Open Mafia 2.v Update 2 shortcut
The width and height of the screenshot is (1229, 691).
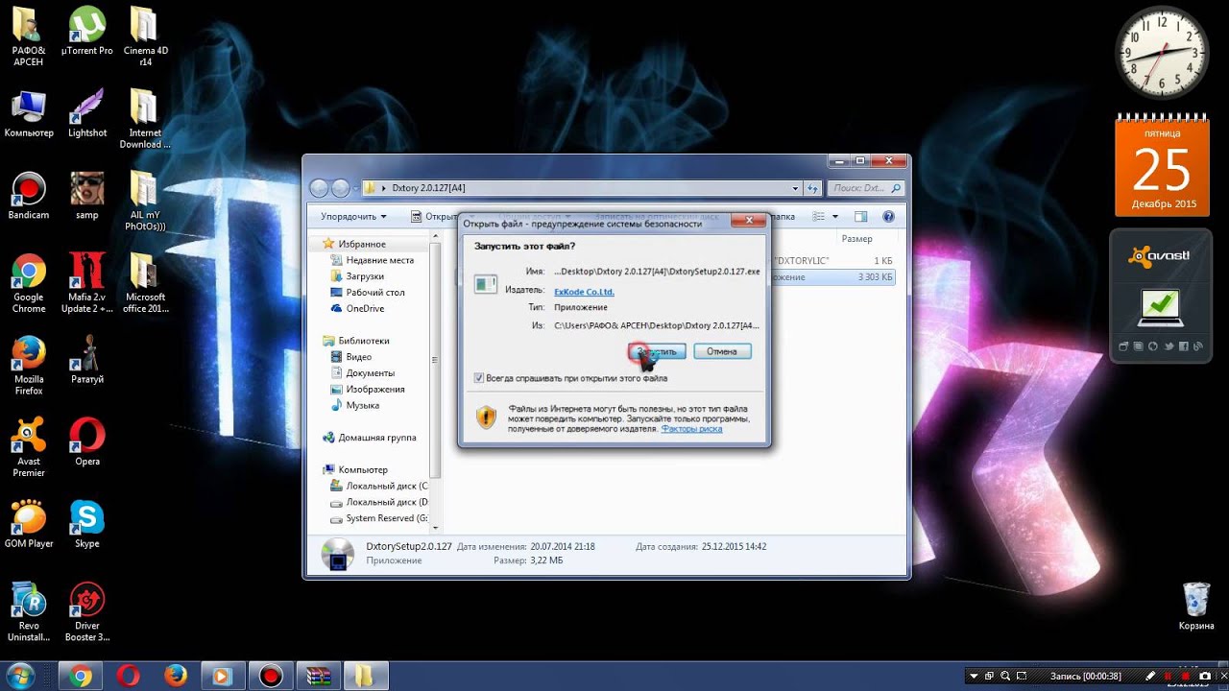(x=87, y=283)
